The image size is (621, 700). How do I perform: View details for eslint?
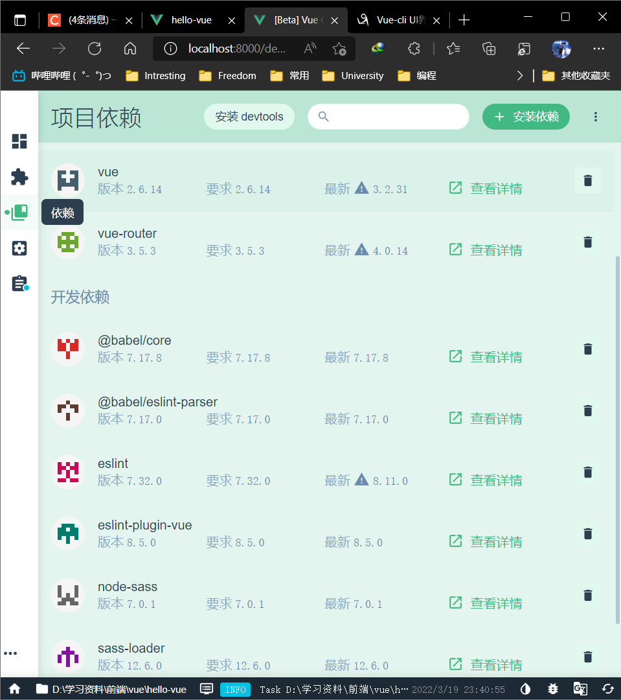pos(486,481)
